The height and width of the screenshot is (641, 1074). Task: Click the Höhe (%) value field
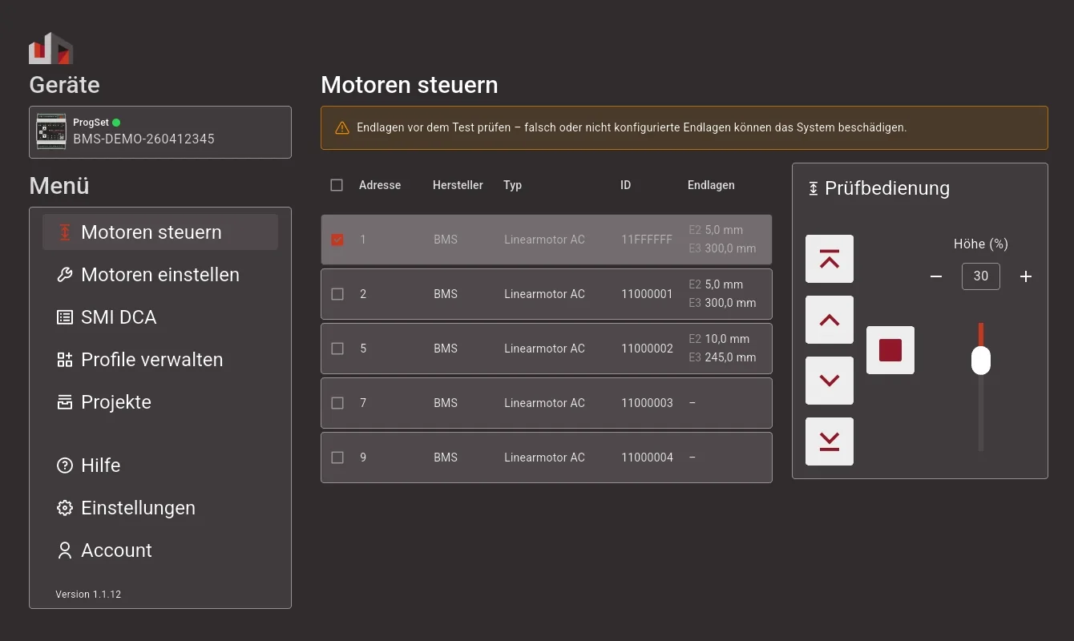tap(981, 276)
